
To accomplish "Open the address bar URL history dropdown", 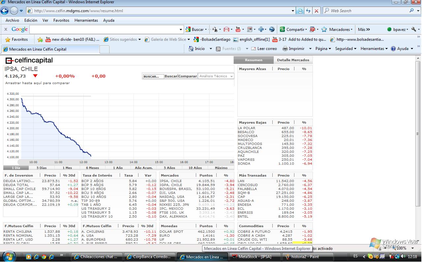I will [293, 11].
